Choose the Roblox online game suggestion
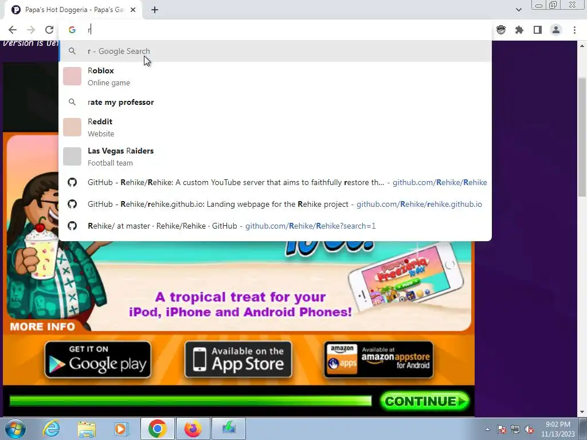 coord(275,76)
